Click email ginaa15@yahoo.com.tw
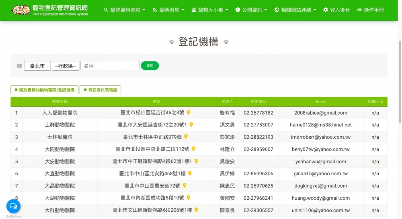The width and height of the screenshot is (402, 219). pyautogui.click(x=321, y=173)
